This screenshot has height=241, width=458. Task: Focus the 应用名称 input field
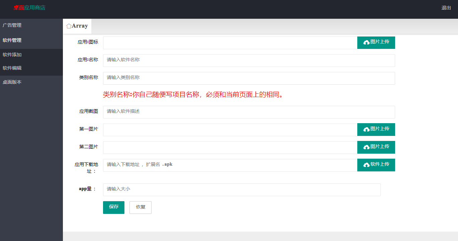click(249, 60)
